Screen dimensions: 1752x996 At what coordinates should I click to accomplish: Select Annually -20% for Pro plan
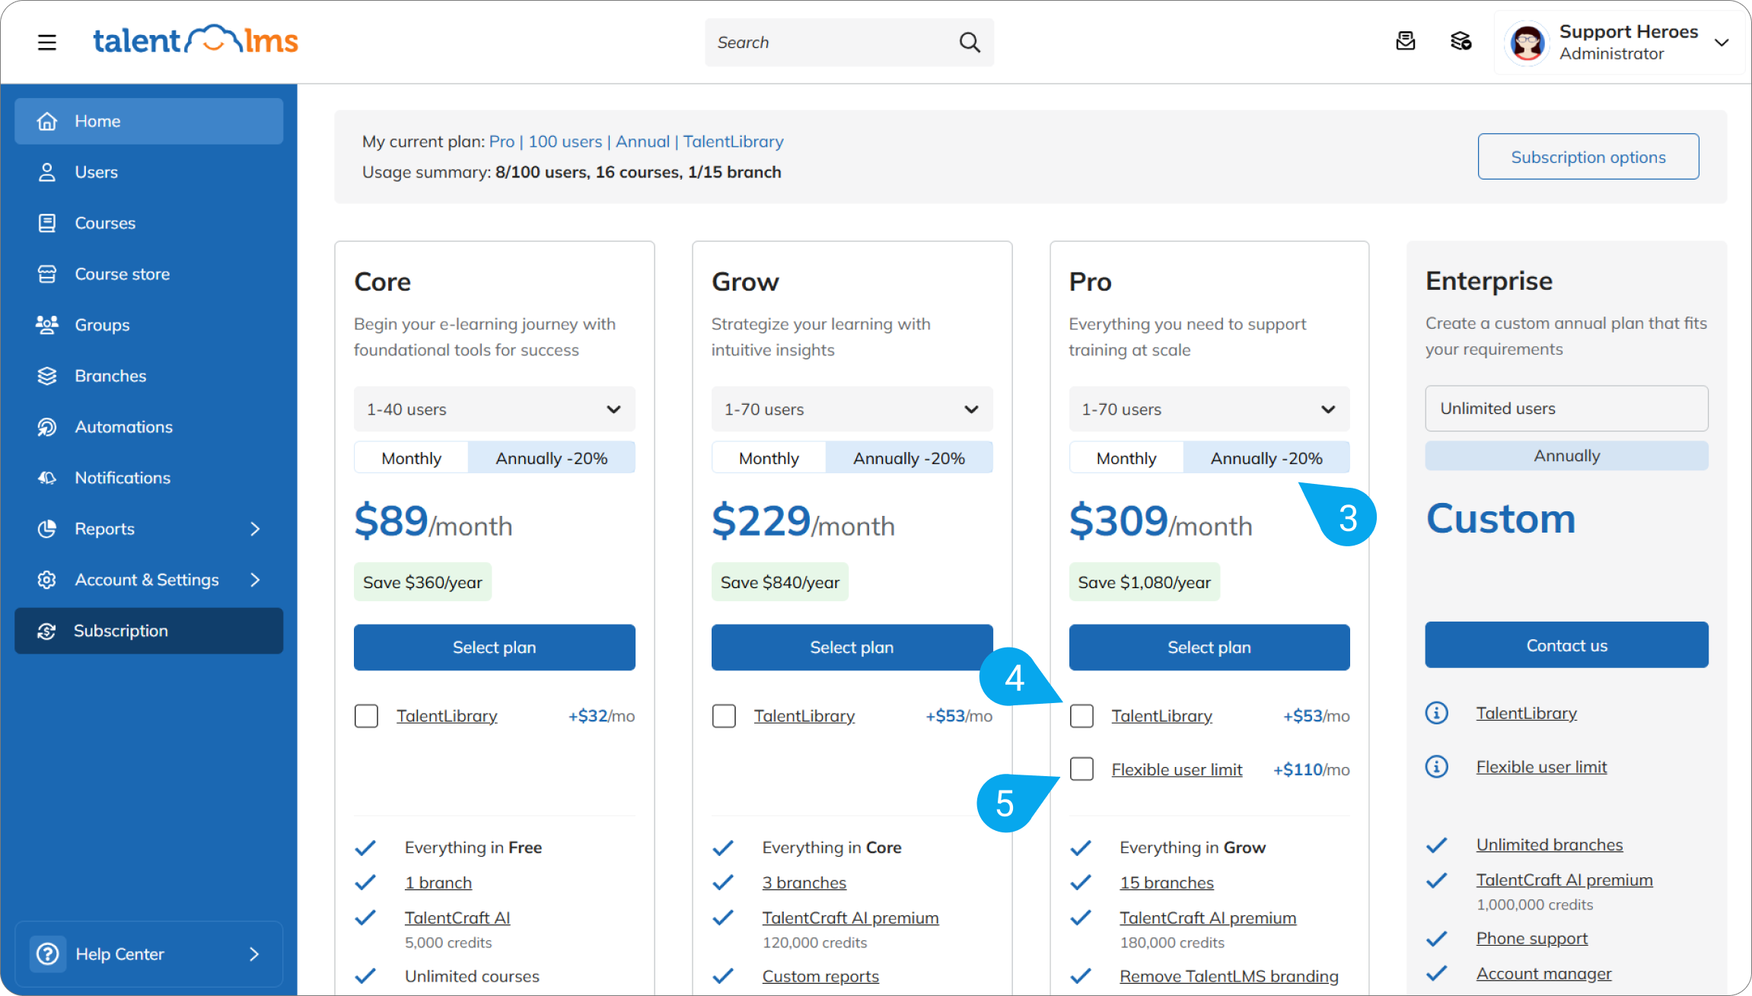tap(1266, 458)
